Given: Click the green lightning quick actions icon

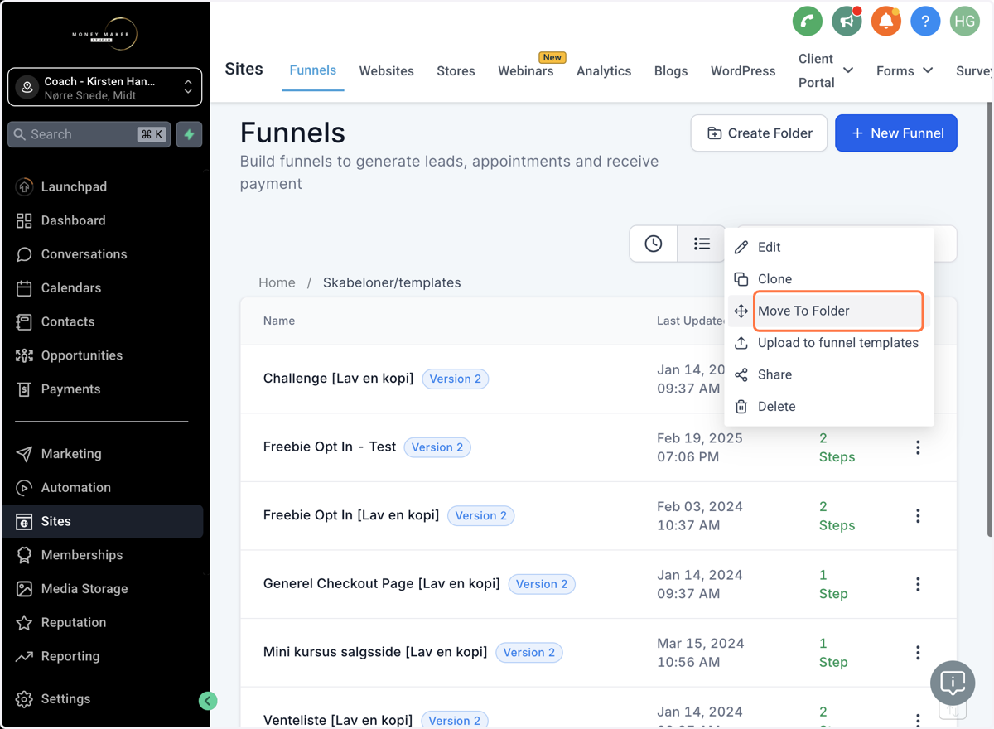Looking at the screenshot, I should (190, 134).
